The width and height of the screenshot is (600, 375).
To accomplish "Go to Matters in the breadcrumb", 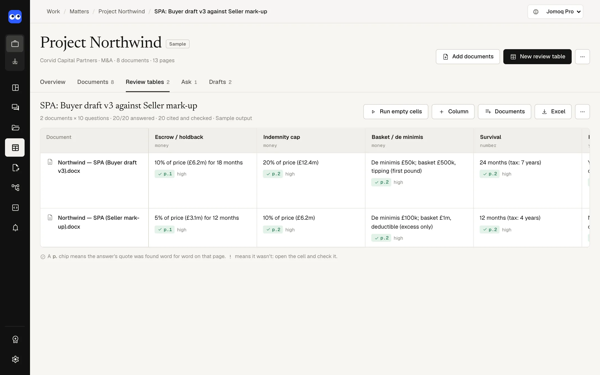I will point(79,11).
